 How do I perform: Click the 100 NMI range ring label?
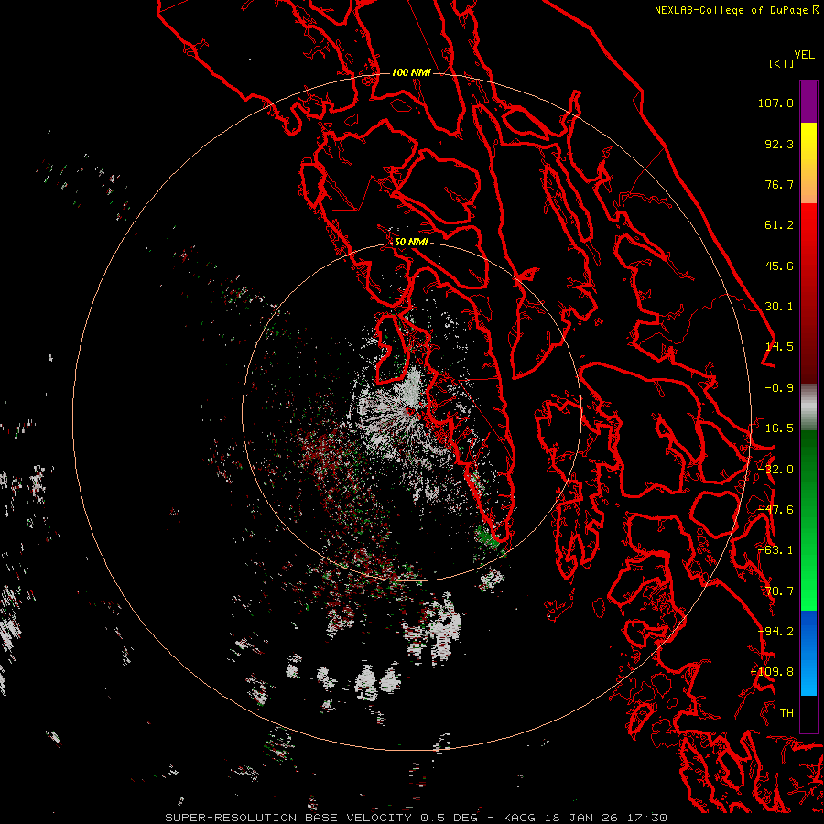point(411,72)
